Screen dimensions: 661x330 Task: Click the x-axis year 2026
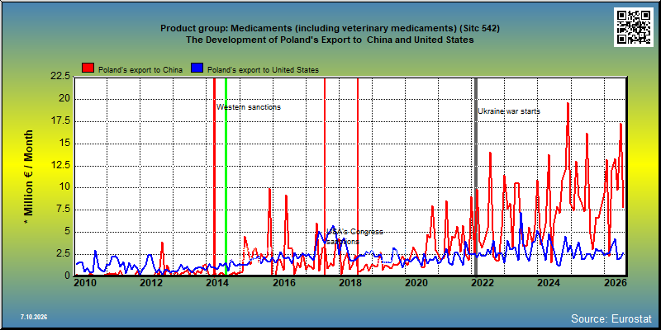[x=614, y=283]
